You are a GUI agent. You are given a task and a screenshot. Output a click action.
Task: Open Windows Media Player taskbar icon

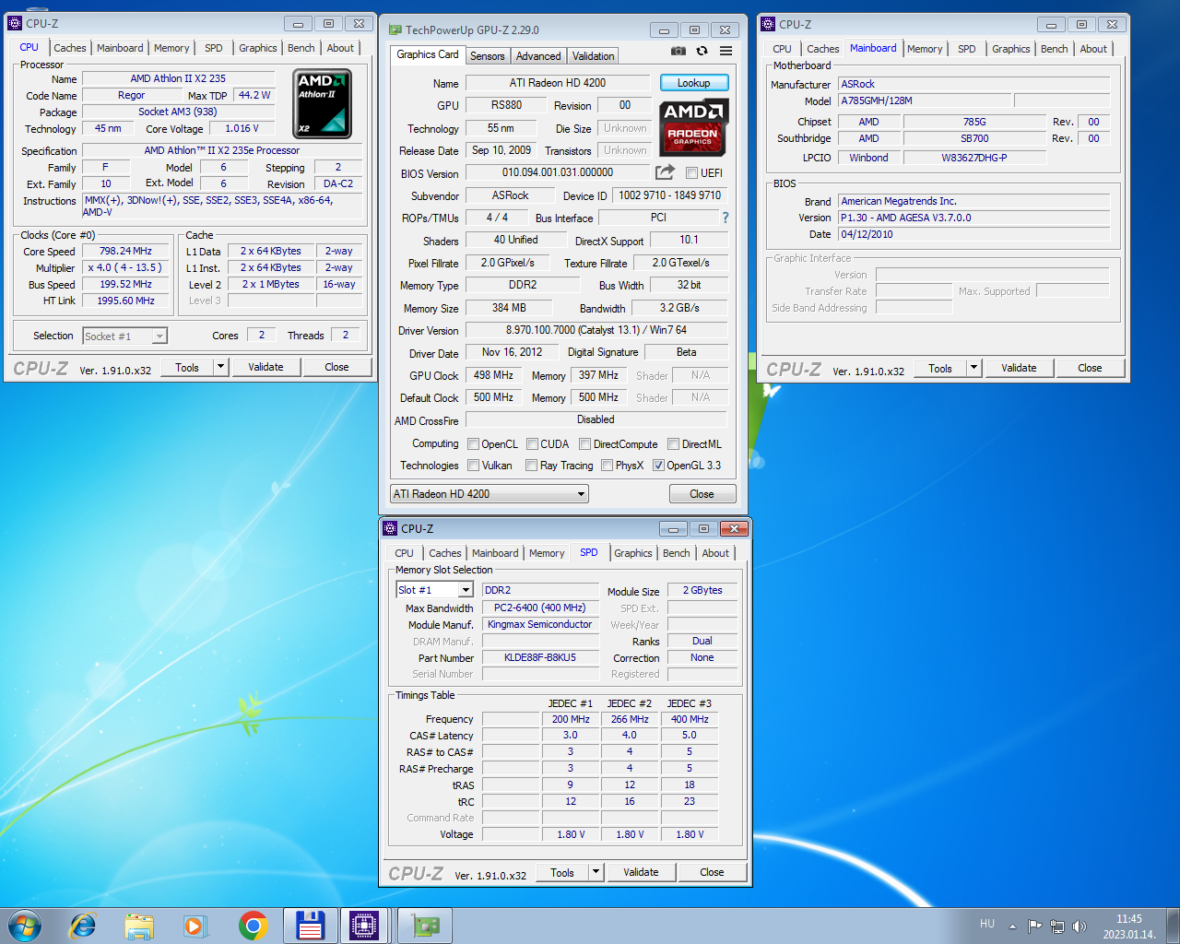195,926
